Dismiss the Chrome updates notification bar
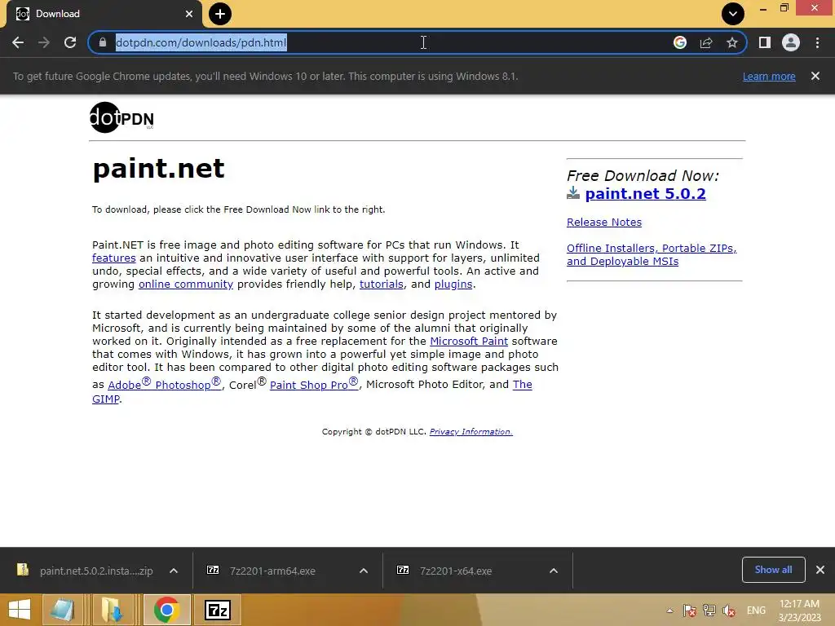The width and height of the screenshot is (835, 626). 815,76
